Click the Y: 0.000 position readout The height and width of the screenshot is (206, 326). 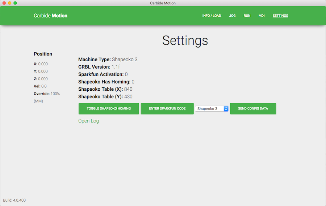pyautogui.click(x=41, y=71)
